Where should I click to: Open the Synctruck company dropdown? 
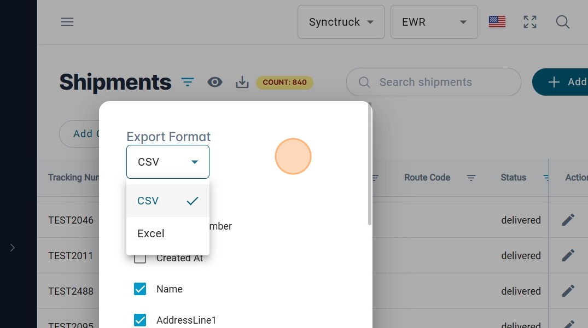[341, 22]
